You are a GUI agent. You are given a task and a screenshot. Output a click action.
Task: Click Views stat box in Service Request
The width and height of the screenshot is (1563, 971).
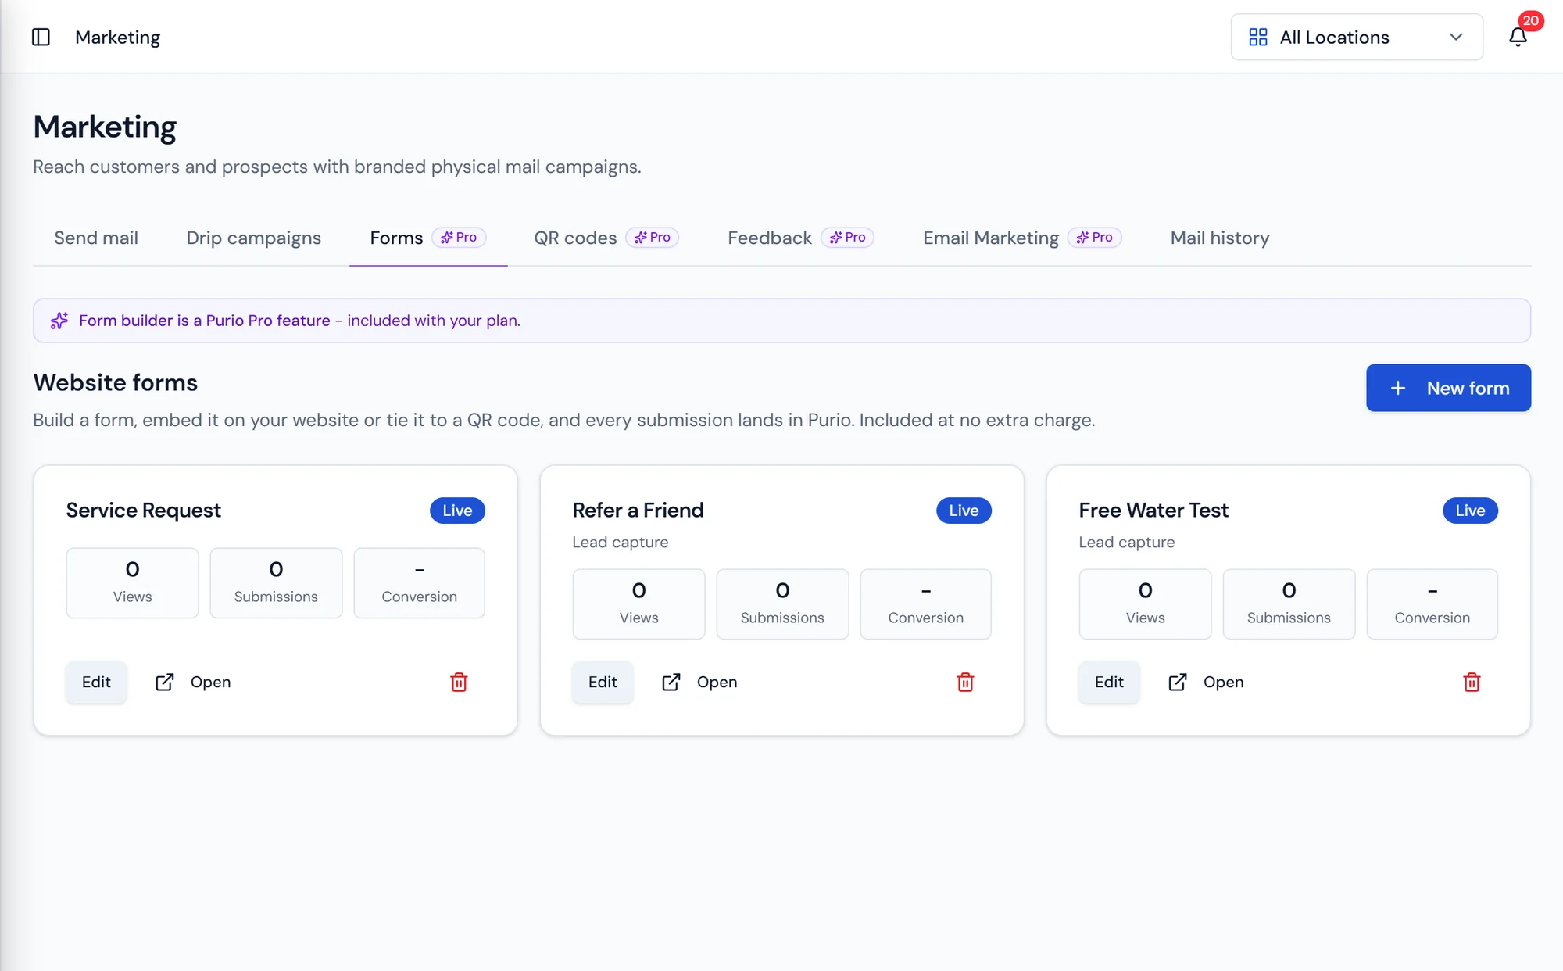point(132,582)
